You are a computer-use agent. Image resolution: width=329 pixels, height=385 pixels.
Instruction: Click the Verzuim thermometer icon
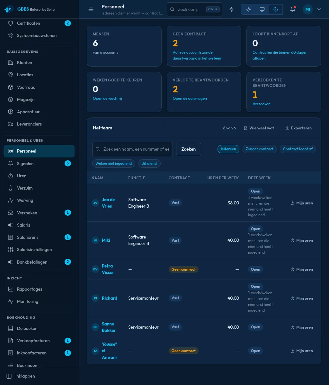(x=11, y=188)
